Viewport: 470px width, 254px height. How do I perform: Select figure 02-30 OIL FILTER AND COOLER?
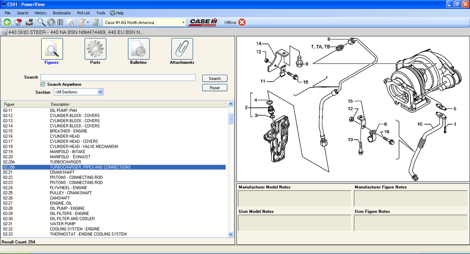click(114, 218)
